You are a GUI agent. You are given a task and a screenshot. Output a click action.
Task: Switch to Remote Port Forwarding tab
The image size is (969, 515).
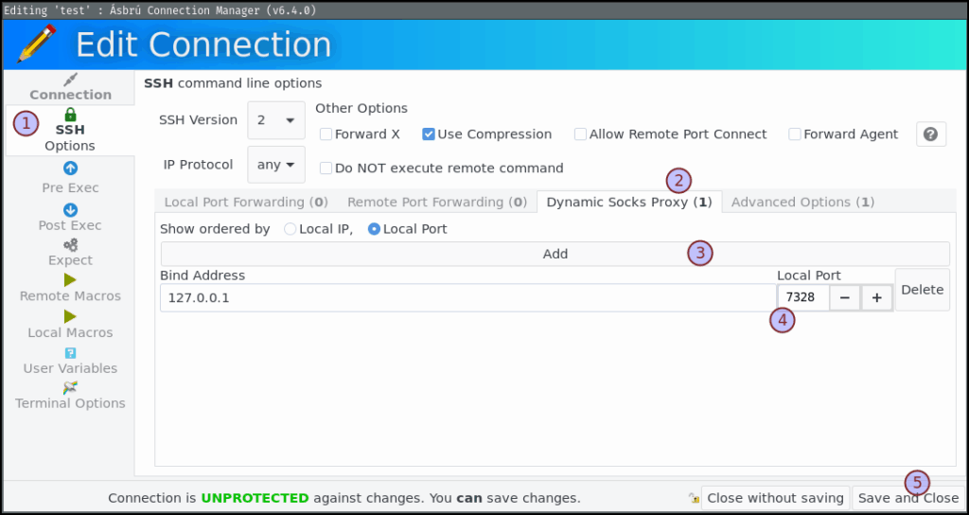[x=436, y=203]
